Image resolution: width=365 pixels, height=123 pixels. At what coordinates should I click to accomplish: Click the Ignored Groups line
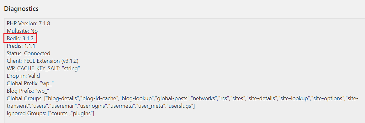coord(50,114)
